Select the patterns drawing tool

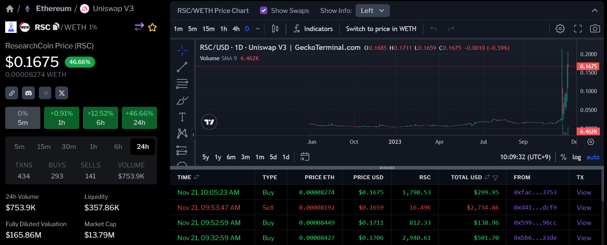pos(182,133)
